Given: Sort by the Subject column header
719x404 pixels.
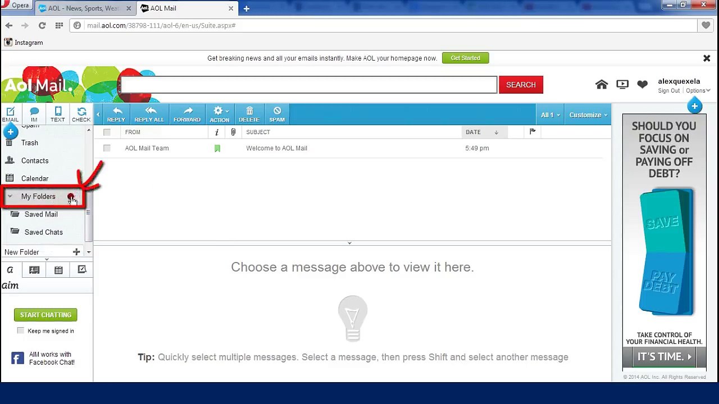Looking at the screenshot, I should 258,132.
